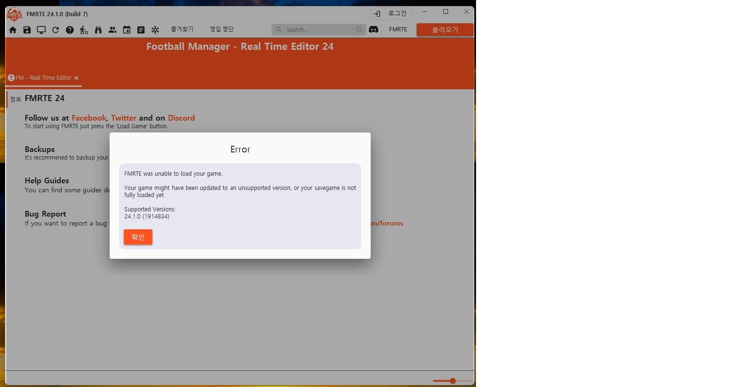
Task: Maximize the FMRTE window
Action: point(446,12)
